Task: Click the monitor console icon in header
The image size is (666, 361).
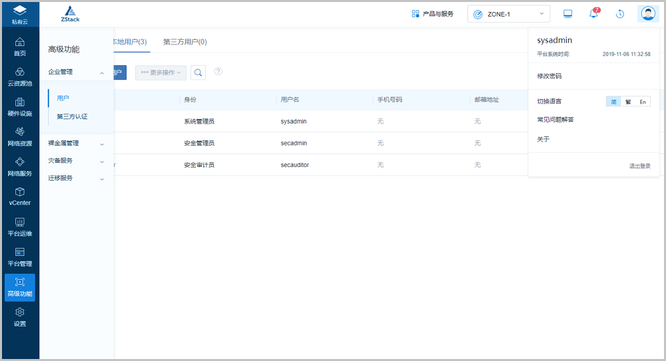Action: 568,14
